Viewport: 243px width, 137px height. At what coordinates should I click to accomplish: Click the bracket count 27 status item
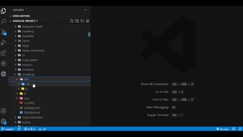point(42,129)
